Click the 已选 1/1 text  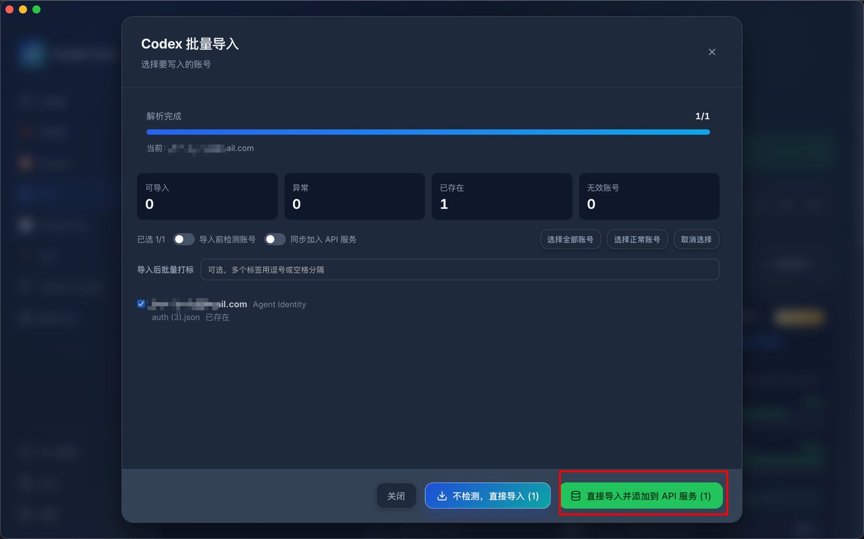151,239
